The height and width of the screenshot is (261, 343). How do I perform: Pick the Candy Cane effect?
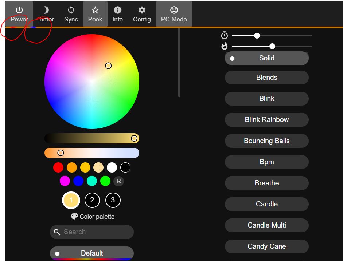tap(267, 246)
